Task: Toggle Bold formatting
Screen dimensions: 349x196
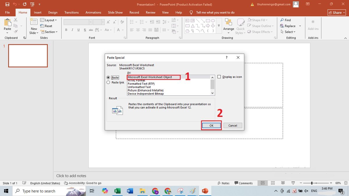Action: point(66,30)
